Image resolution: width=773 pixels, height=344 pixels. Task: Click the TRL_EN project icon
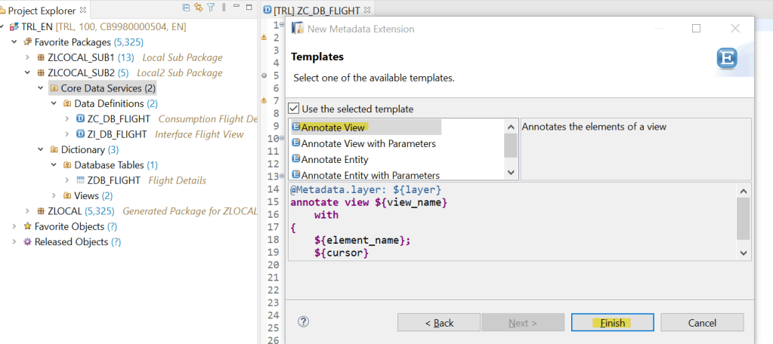tap(15, 27)
